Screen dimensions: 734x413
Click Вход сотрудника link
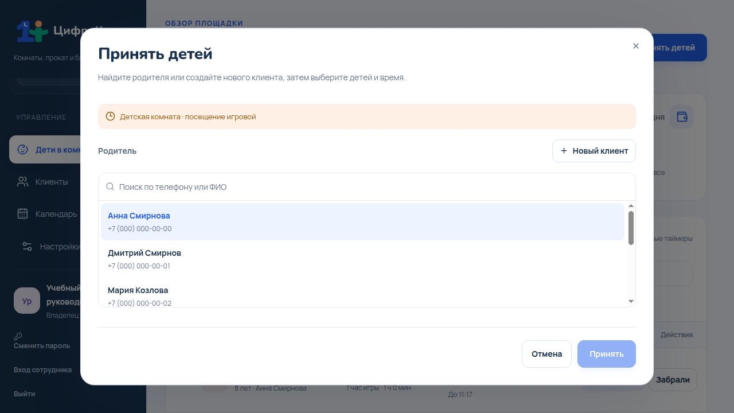pyautogui.click(x=42, y=370)
